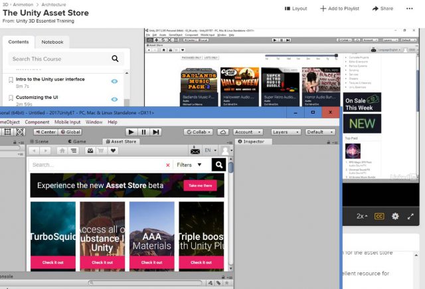Open the Asset Store downloads icon
425x289 pixels.
click(x=90, y=150)
